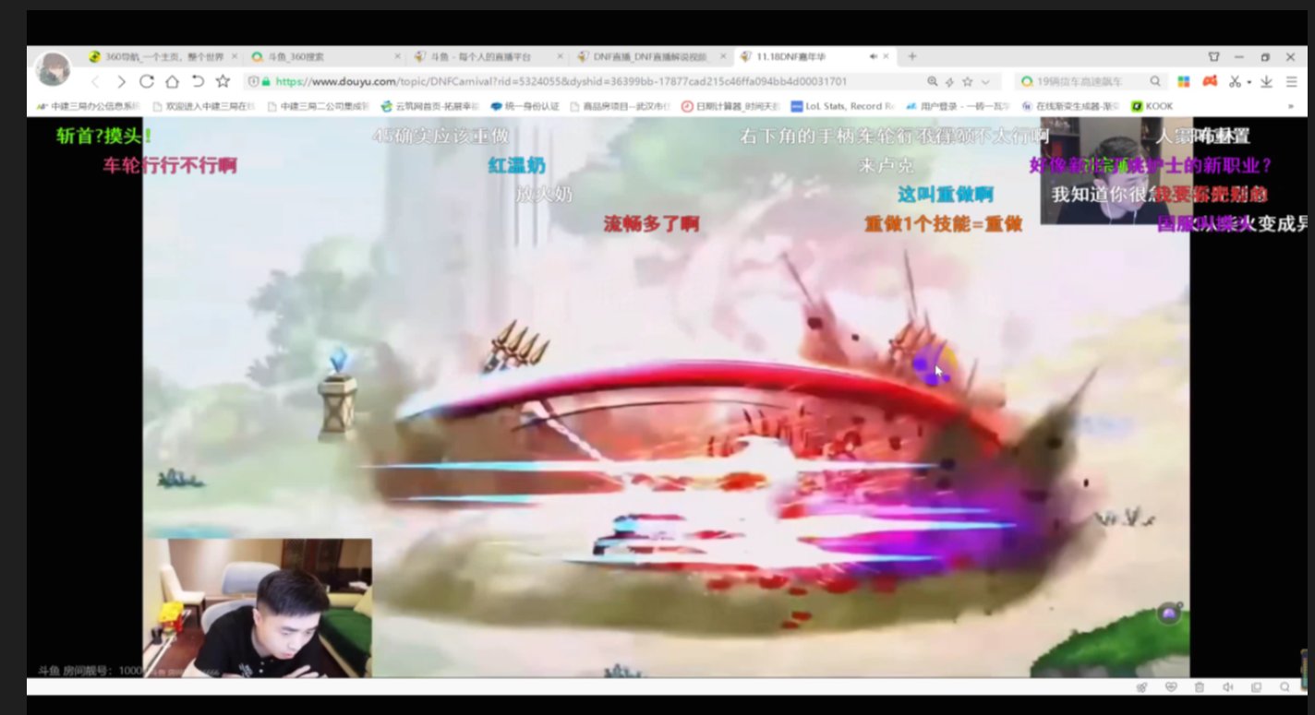
Task: Click the skin shirt icon in title bar
Action: coord(1213,56)
